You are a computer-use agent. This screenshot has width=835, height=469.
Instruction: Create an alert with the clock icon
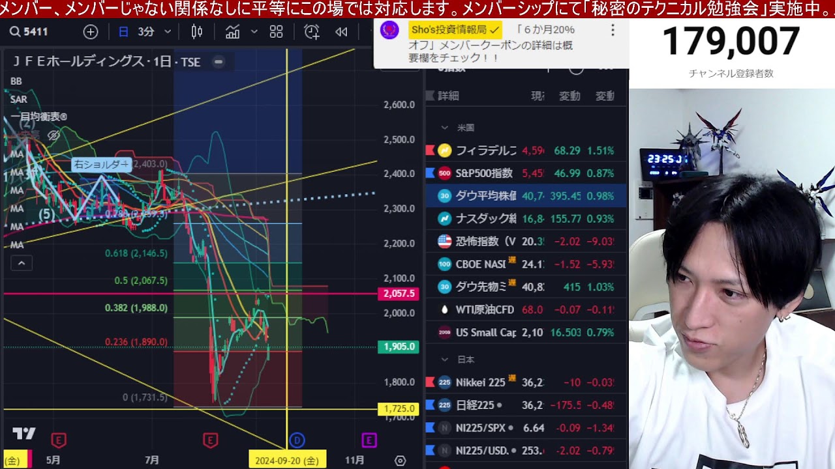pos(312,31)
